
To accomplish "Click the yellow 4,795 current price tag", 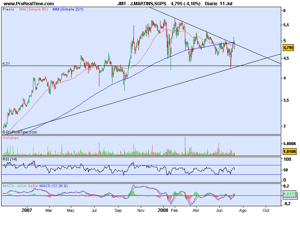I will tap(288, 48).
